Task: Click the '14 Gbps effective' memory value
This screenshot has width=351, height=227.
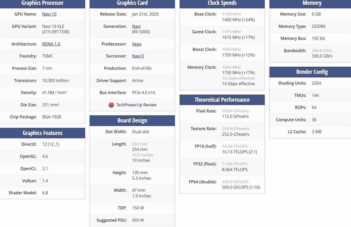Action: coord(238,84)
